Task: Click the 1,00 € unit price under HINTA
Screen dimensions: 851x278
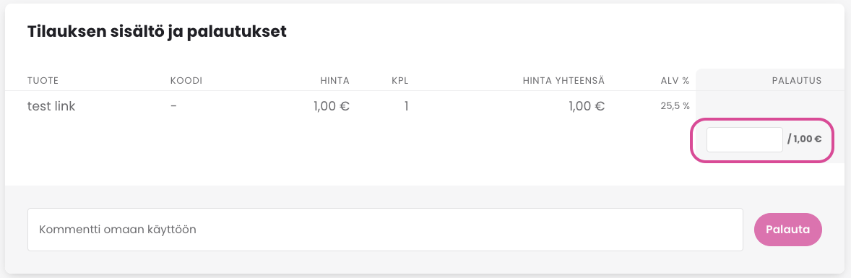Action: coord(331,106)
